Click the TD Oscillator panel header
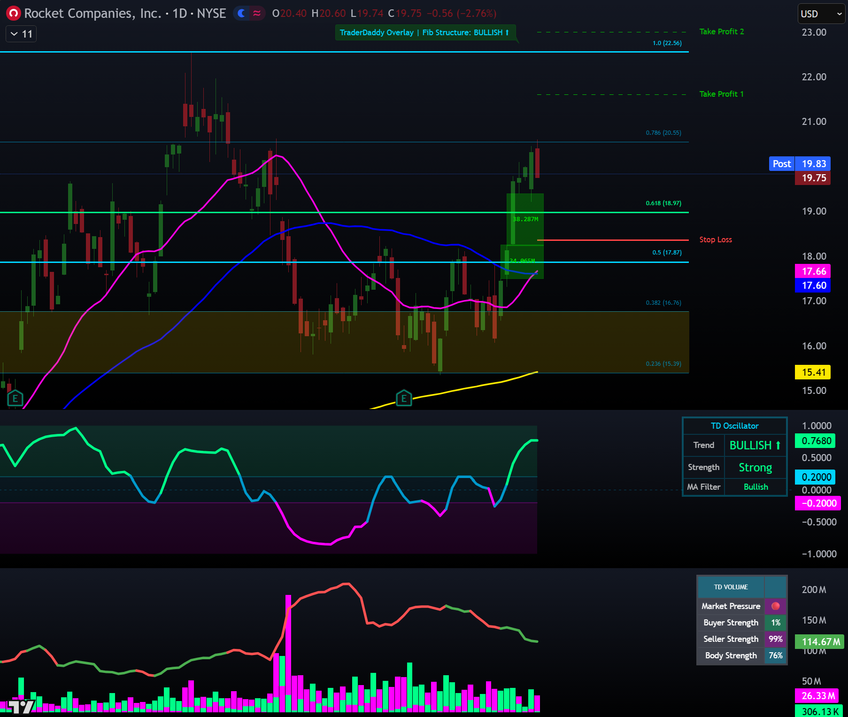 coord(734,426)
